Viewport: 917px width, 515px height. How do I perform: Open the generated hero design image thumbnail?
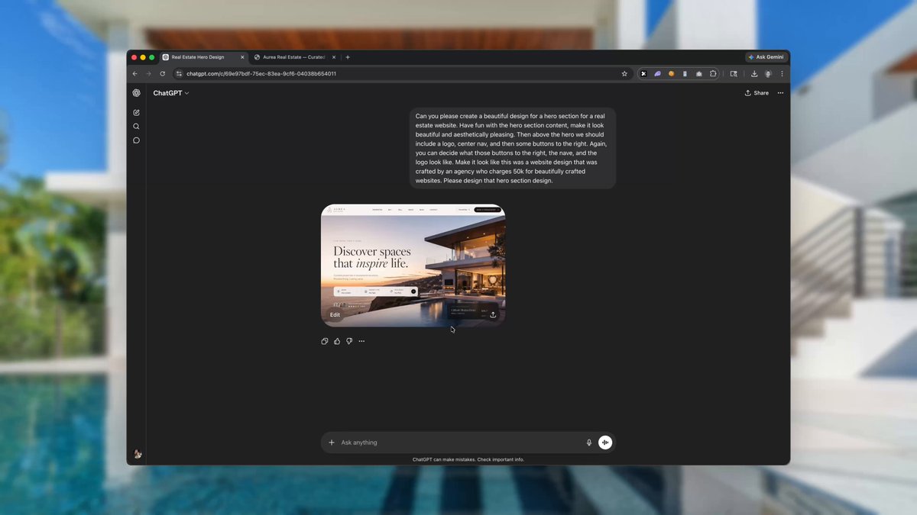pyautogui.click(x=413, y=266)
